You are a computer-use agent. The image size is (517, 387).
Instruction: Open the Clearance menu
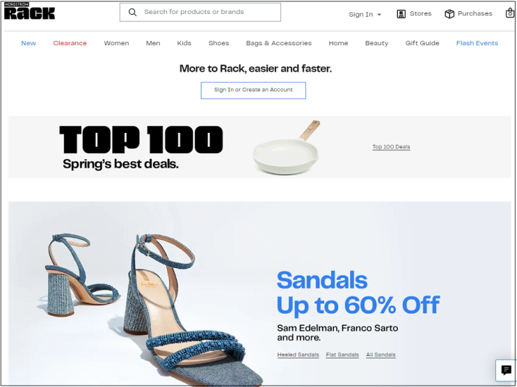[x=70, y=43]
